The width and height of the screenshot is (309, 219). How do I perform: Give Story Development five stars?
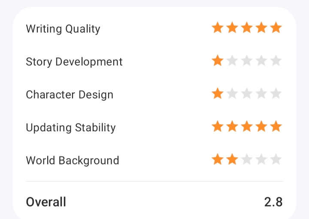point(276,61)
